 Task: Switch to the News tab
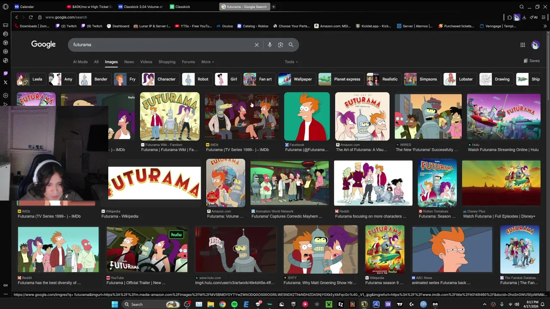pyautogui.click(x=129, y=62)
